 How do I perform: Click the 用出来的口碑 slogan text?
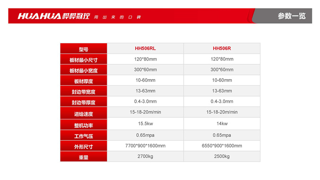pos(117,17)
